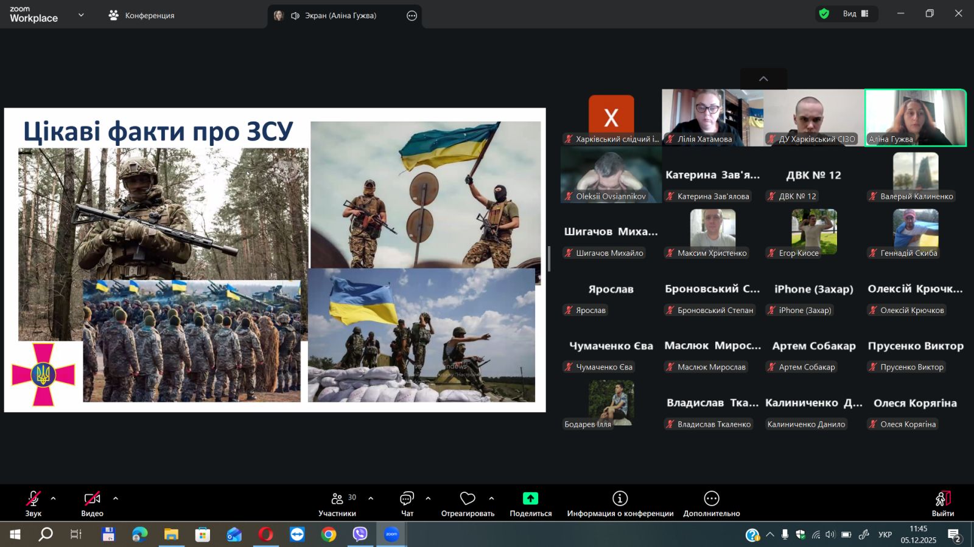Switch to the Конференция tab
974x547 pixels.
click(142, 16)
